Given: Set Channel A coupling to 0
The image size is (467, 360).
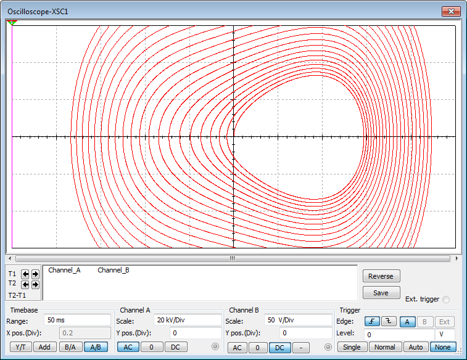Looking at the screenshot, I should tap(152, 347).
